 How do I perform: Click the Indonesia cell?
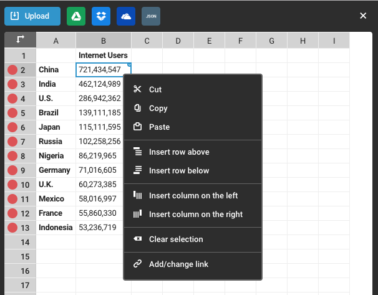56,228
